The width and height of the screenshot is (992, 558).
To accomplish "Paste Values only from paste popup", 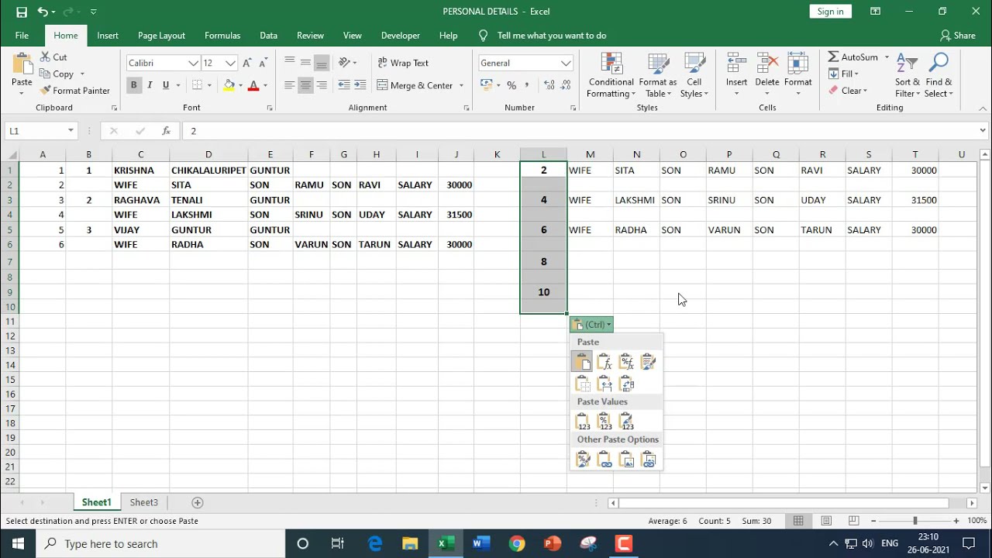I will coord(582,421).
